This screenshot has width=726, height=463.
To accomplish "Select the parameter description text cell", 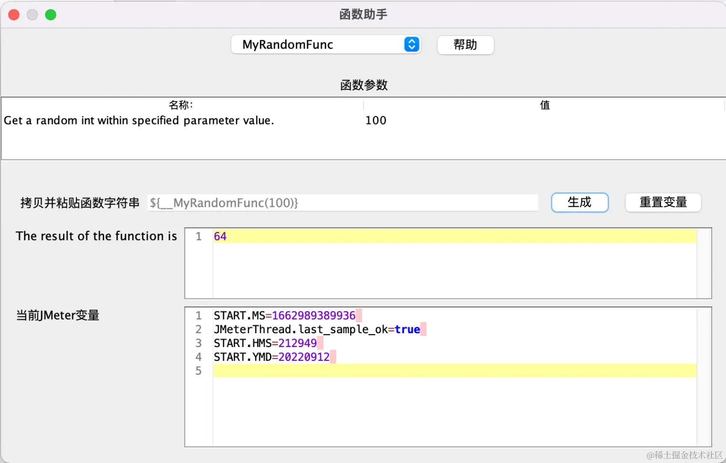I will (x=139, y=120).
